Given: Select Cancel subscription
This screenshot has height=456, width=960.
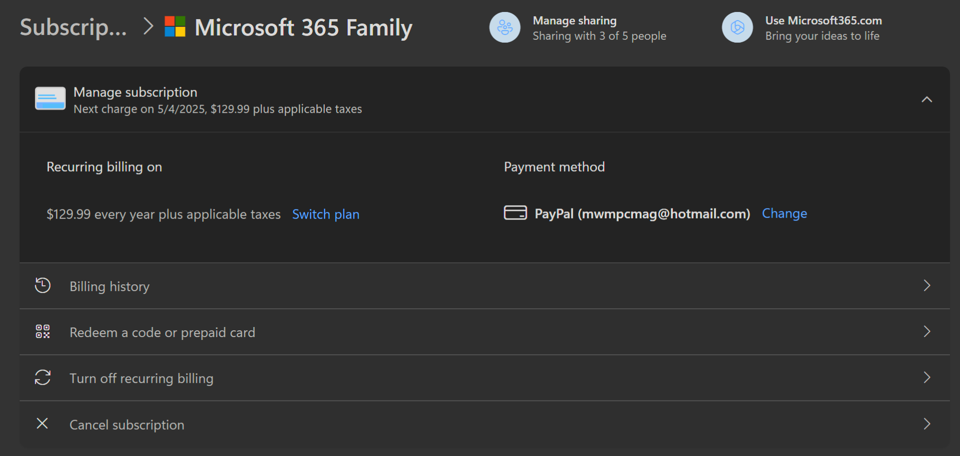Looking at the screenshot, I should tap(126, 424).
